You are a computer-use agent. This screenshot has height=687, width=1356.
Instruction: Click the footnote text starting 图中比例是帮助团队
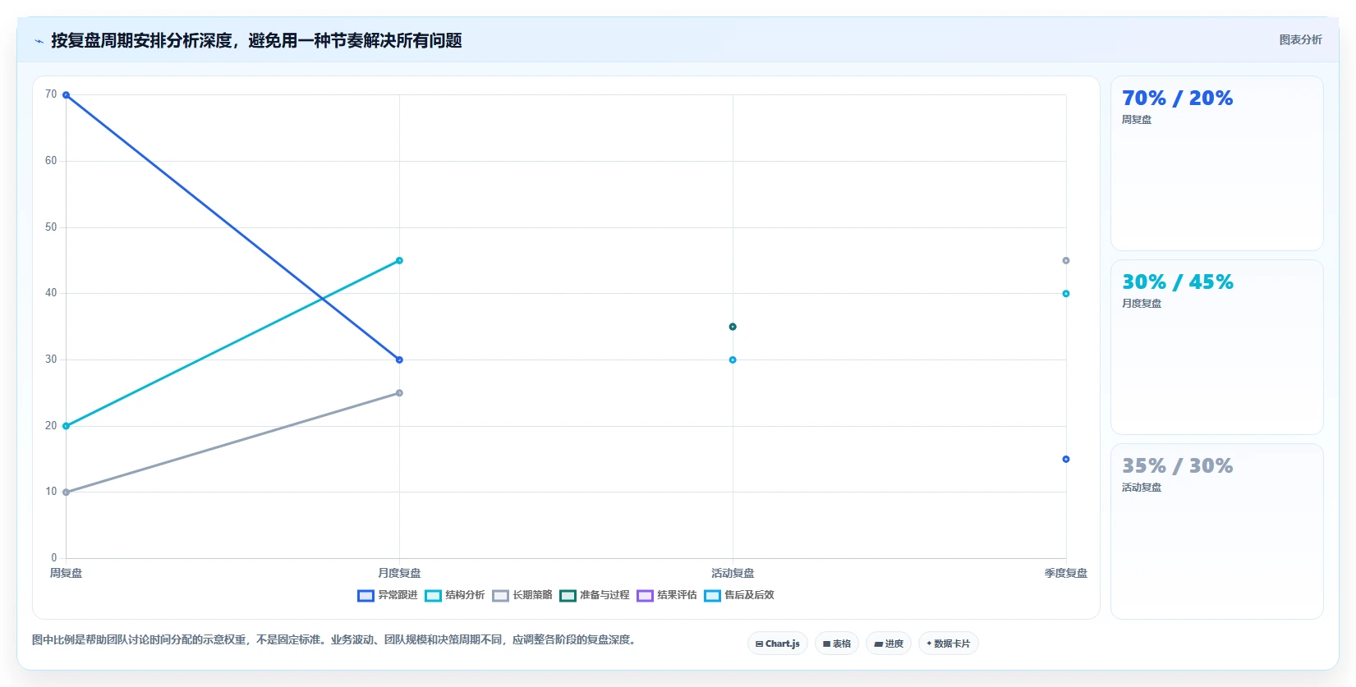click(335, 639)
